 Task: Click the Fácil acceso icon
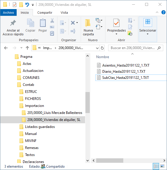pos(98,27)
